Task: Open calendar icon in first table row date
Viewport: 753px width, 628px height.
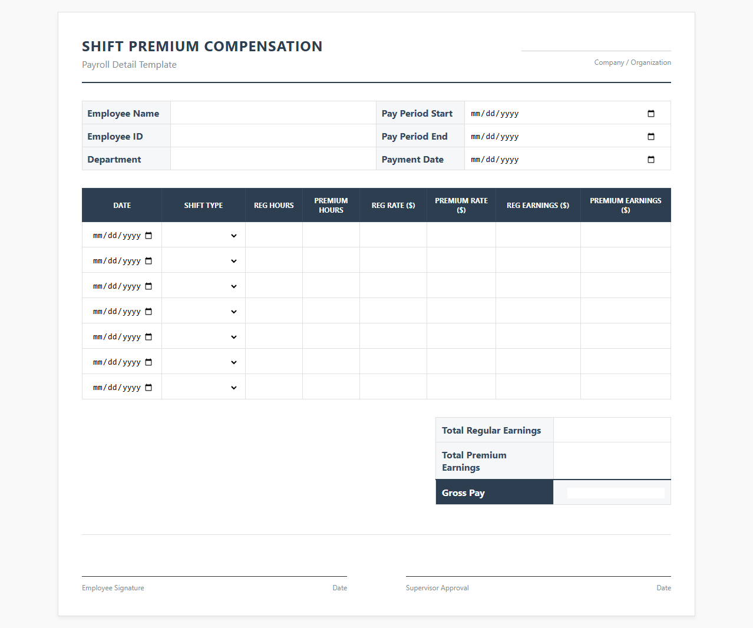Action: (x=148, y=235)
